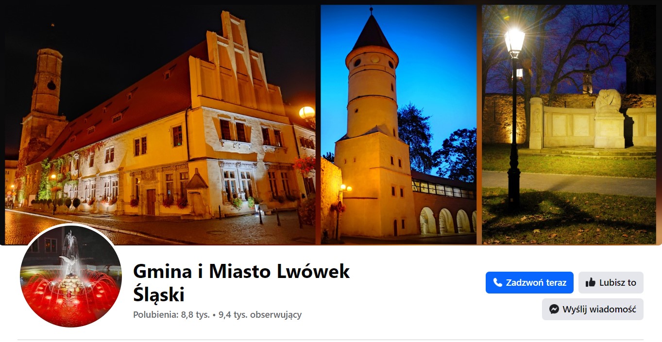Open the red fountain profile picture
This screenshot has height=342, width=662.
pos(70,276)
